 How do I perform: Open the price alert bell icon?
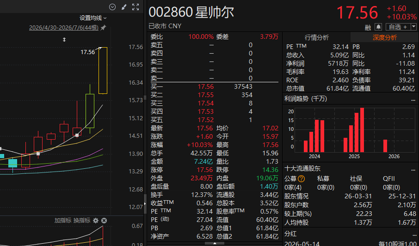click(378, 27)
